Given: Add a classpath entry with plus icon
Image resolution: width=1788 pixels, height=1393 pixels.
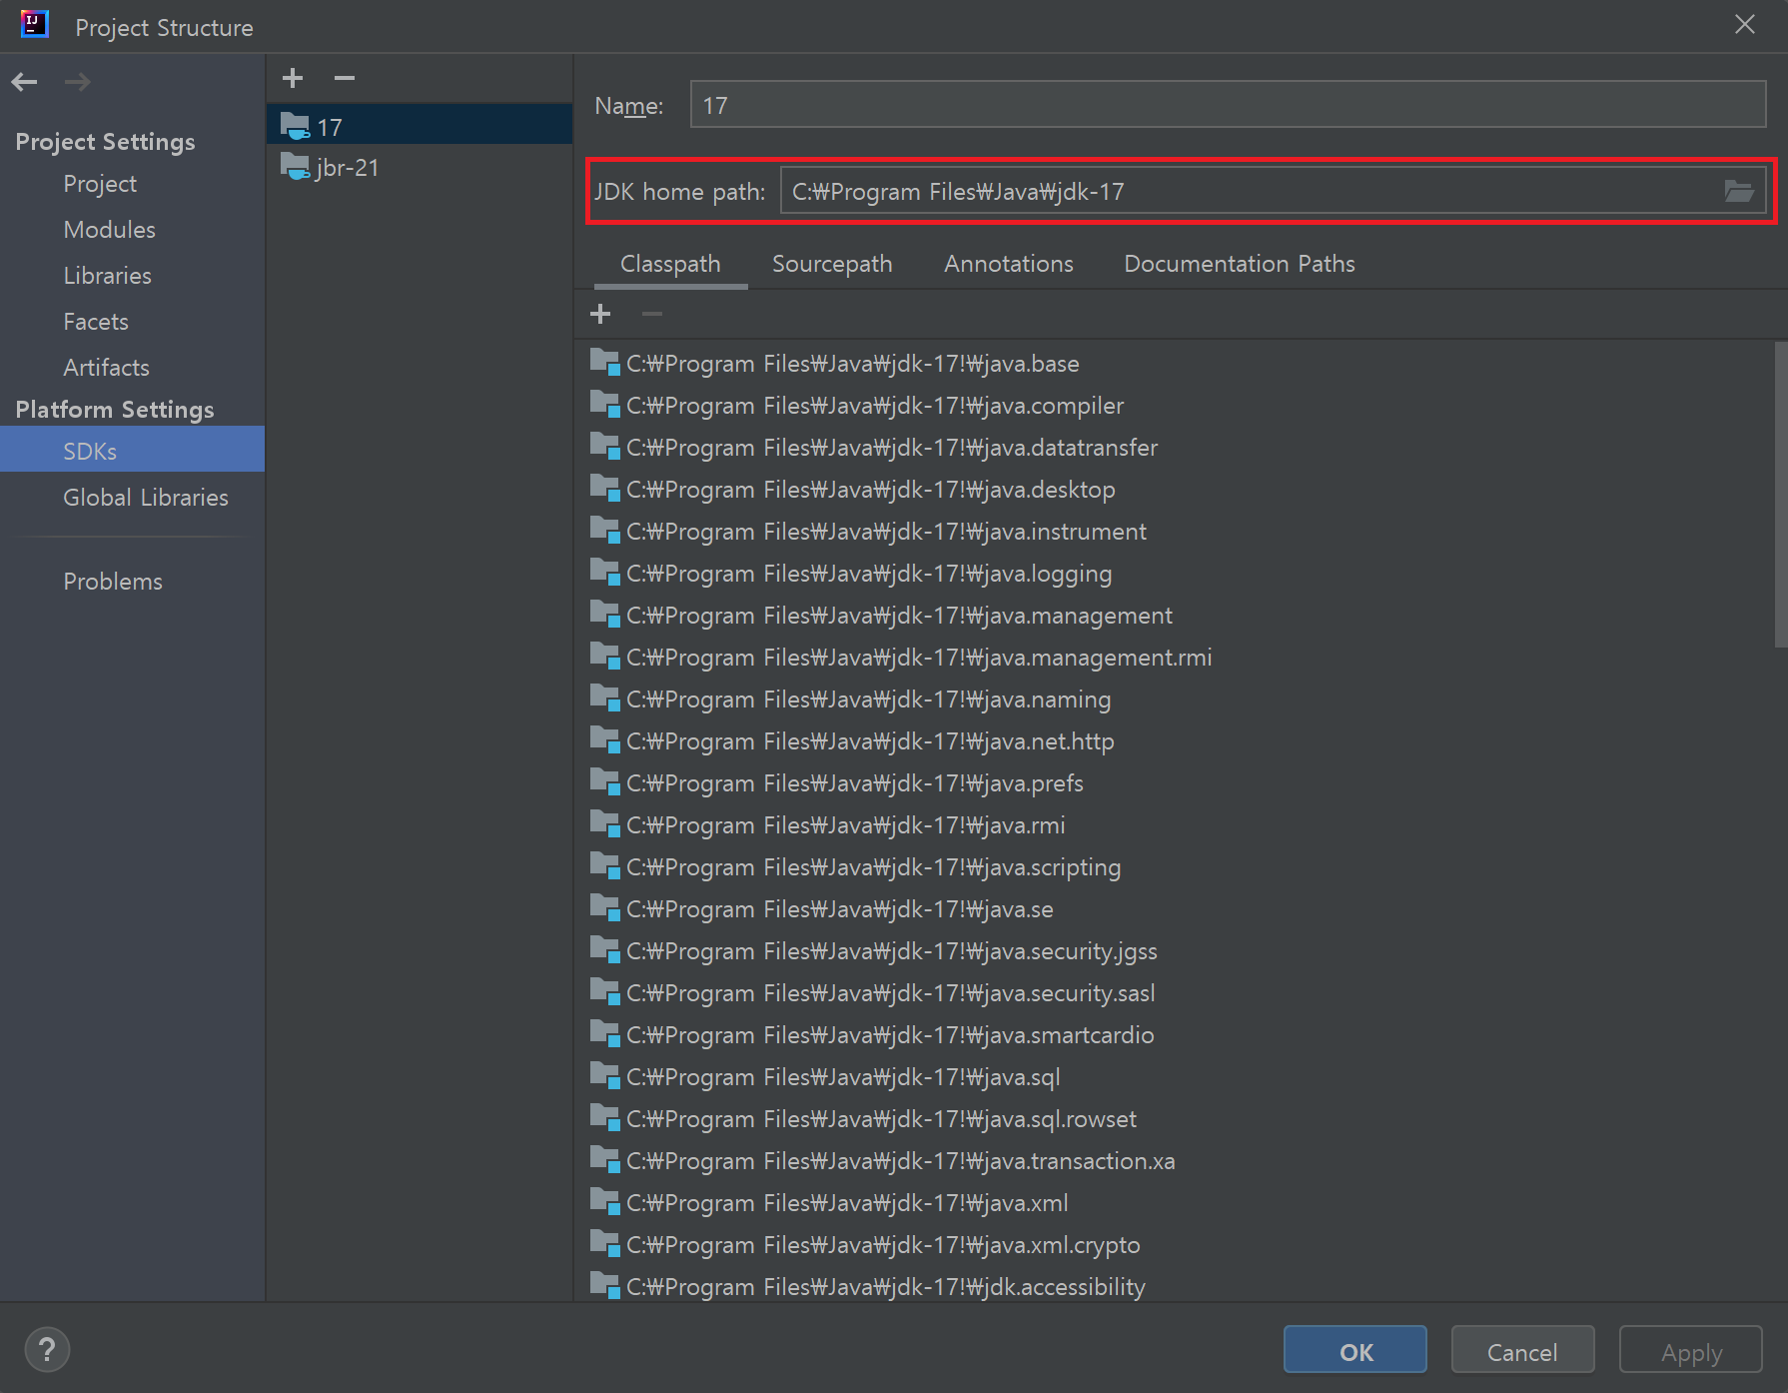Looking at the screenshot, I should click(x=600, y=314).
